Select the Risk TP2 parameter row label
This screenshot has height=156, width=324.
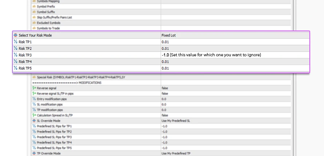pyautogui.click(x=25, y=49)
